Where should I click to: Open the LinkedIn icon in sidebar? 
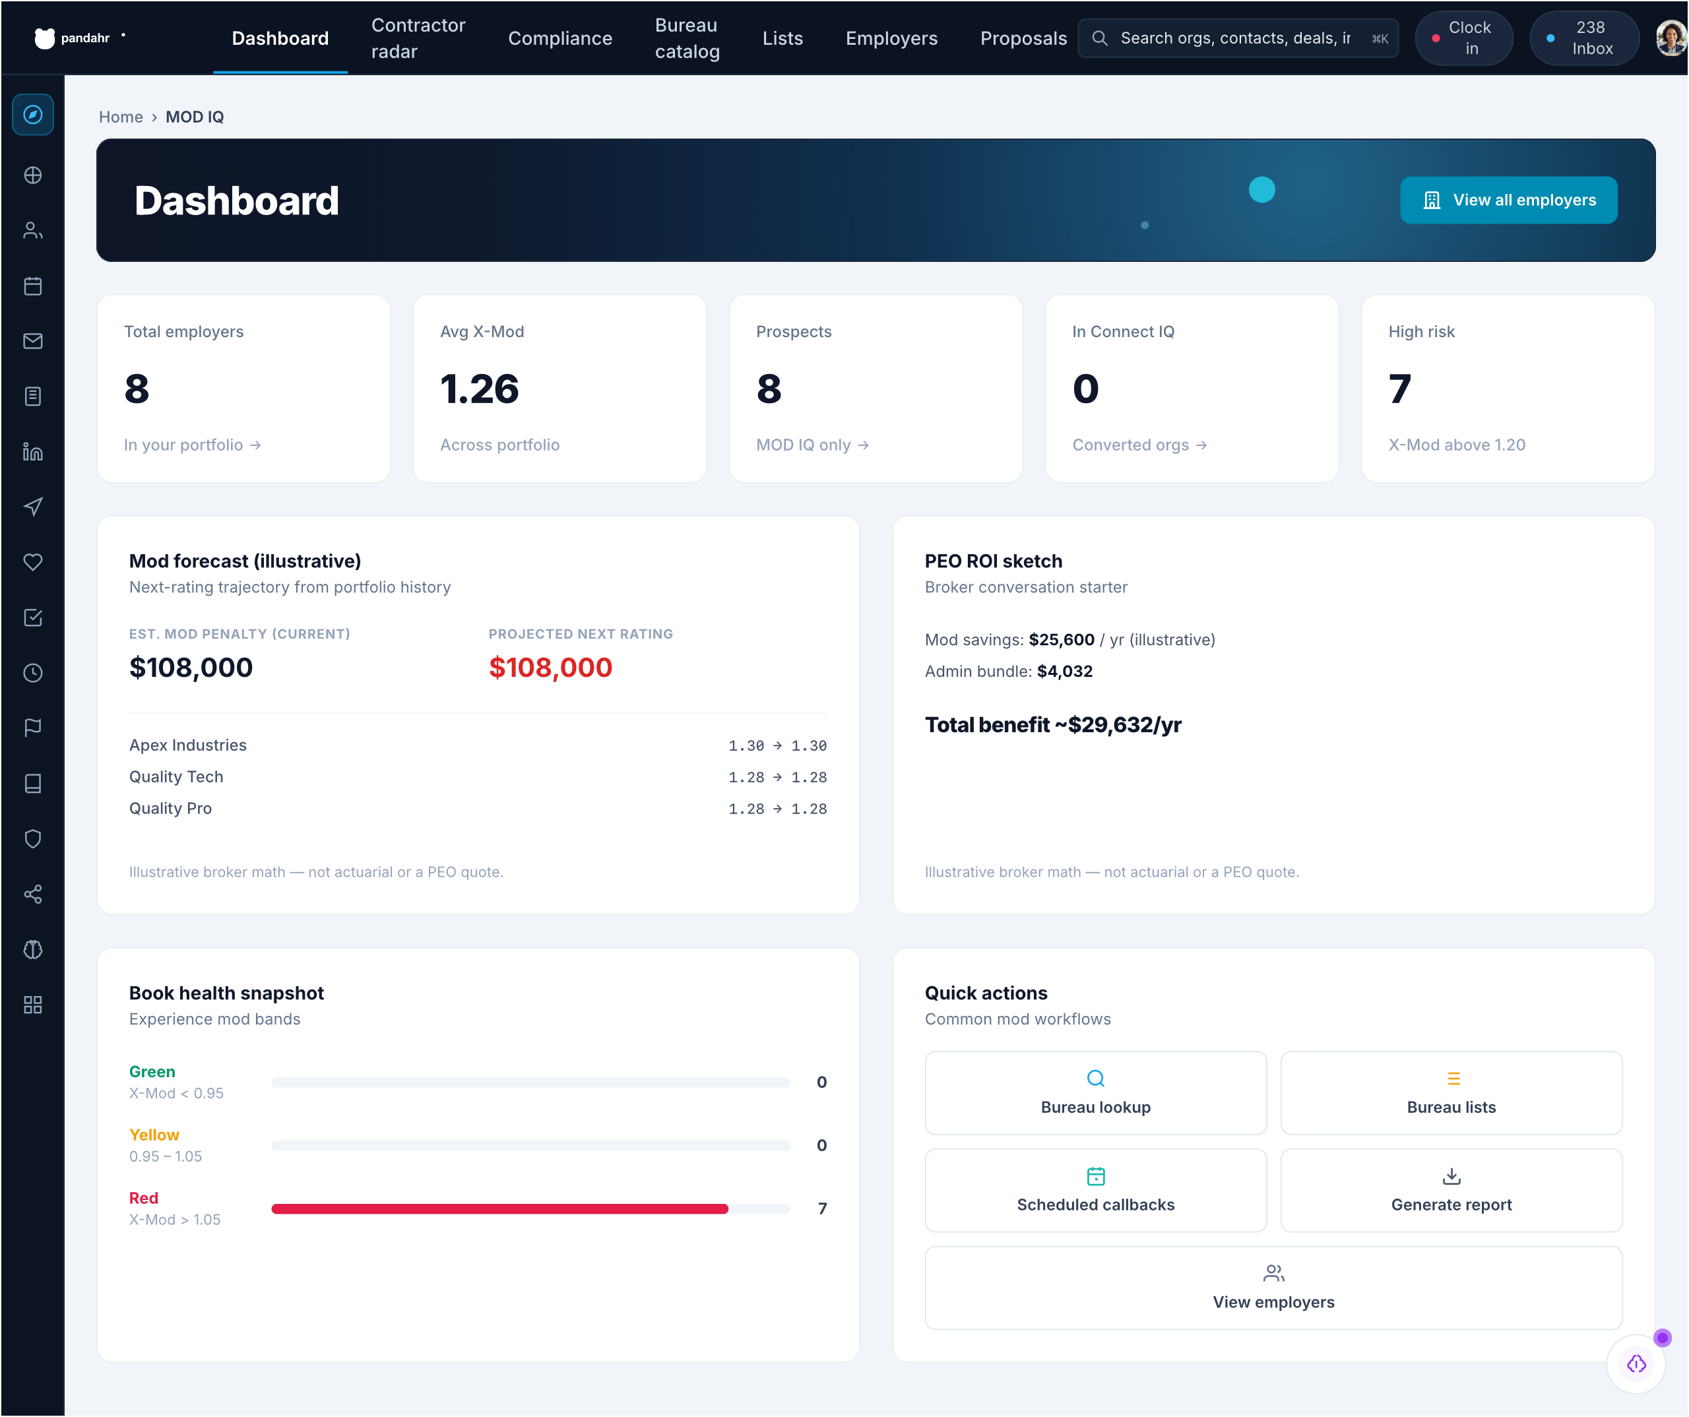[x=33, y=452]
